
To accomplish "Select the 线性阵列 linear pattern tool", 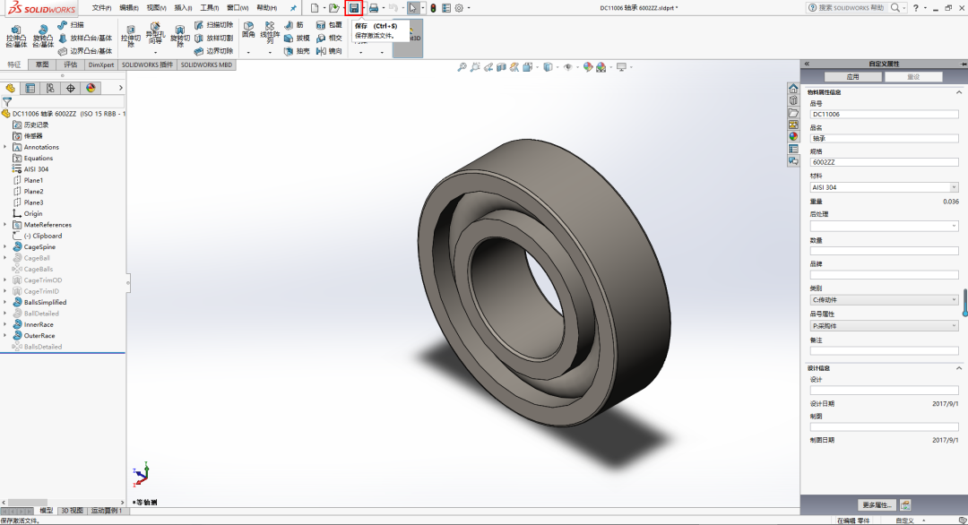I will pos(270,32).
